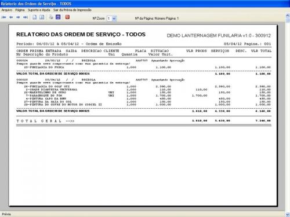Click the Nº Zoom value field

pos(109,19)
